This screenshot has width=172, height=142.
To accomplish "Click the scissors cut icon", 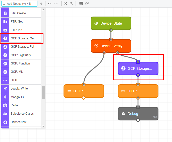I will coord(66,4).
